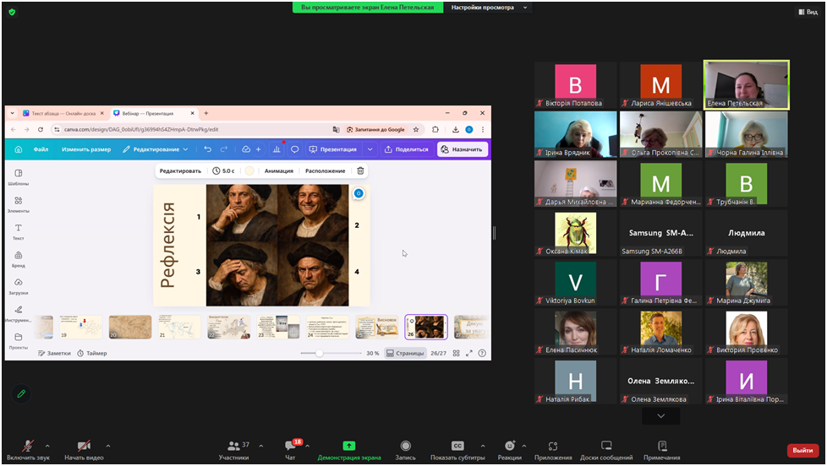The width and height of the screenshot is (827, 466).
Task: Click the zoom slider handle near 30 %
Action: (319, 353)
